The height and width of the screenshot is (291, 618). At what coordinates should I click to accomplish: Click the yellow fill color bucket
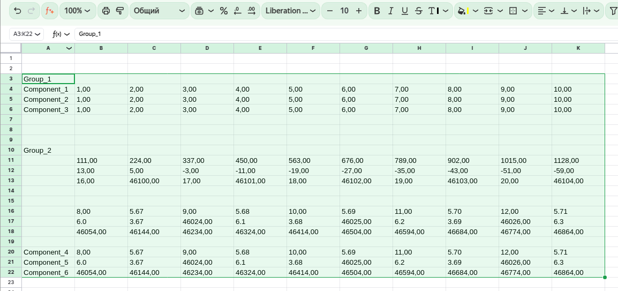pos(461,11)
